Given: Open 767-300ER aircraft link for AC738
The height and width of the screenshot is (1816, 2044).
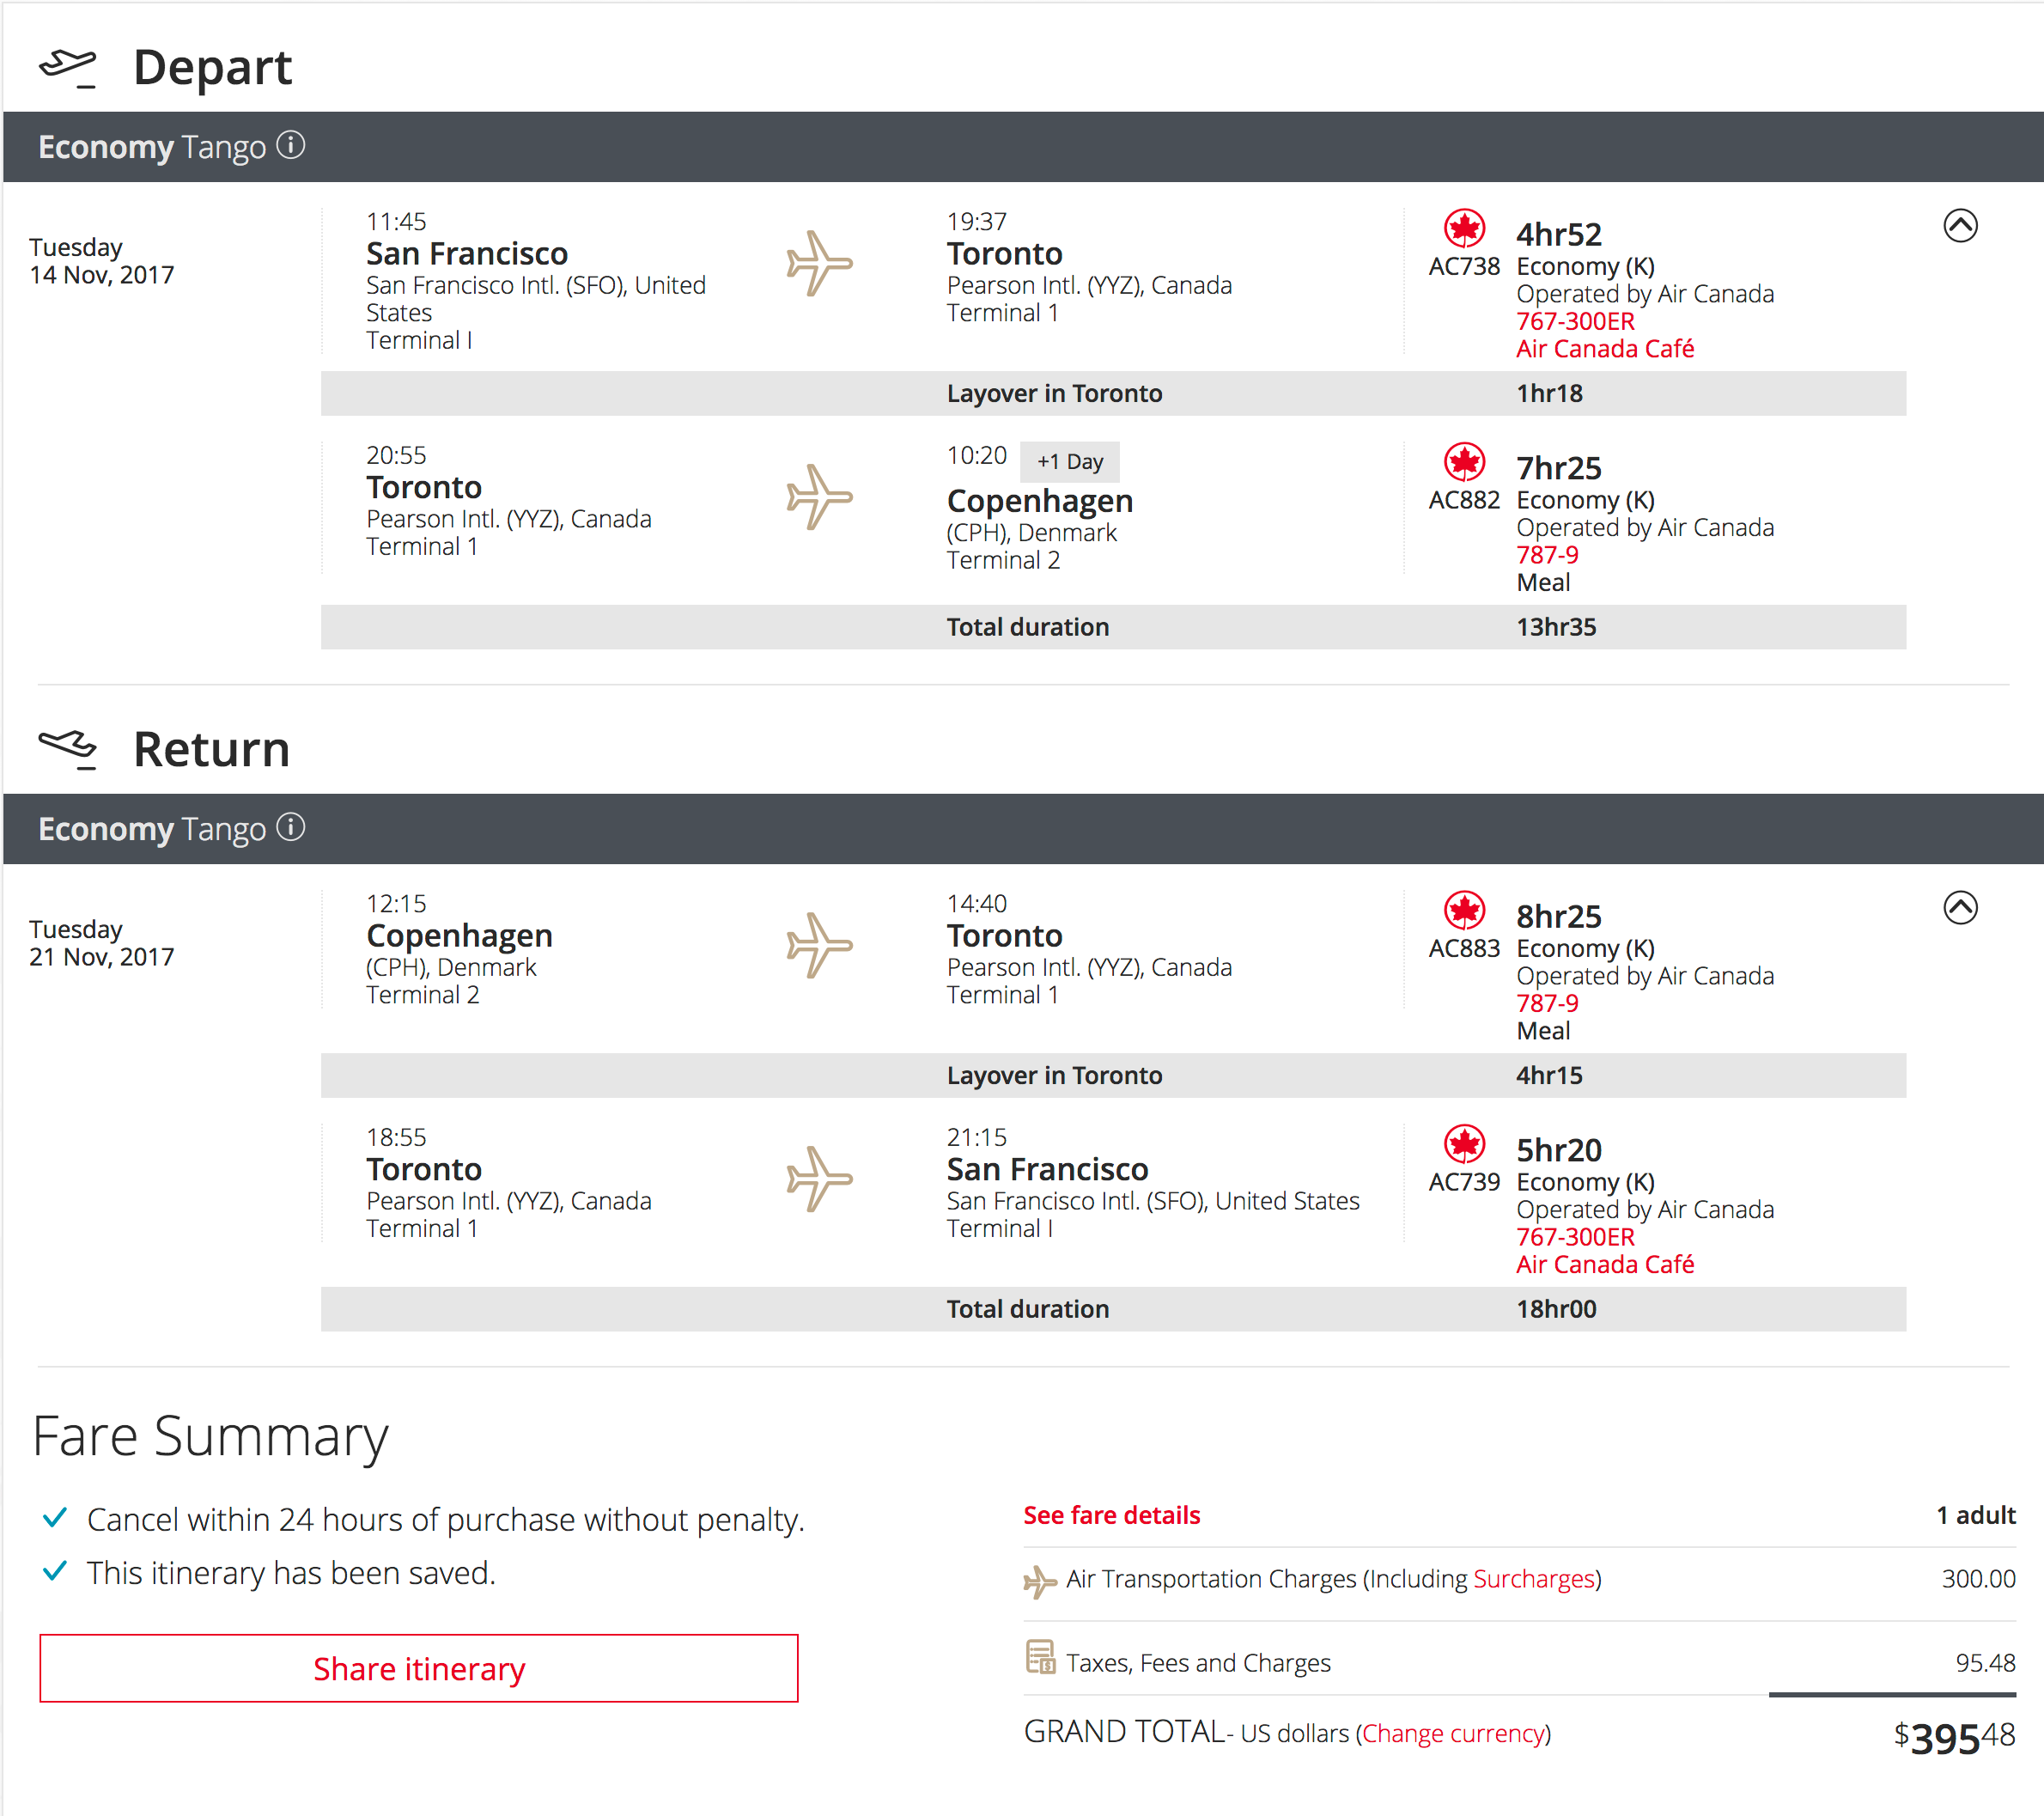Looking at the screenshot, I should pos(1575,321).
